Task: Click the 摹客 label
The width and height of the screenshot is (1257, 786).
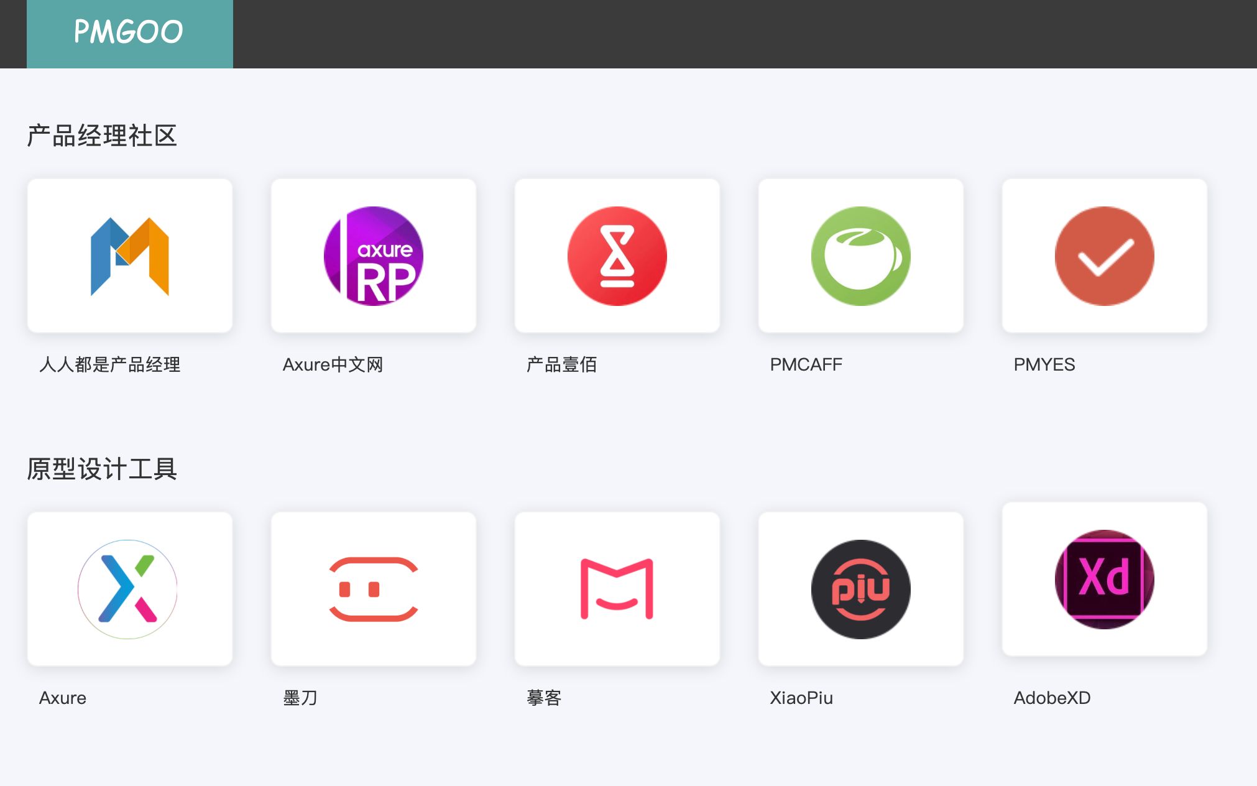Action: coord(544,698)
